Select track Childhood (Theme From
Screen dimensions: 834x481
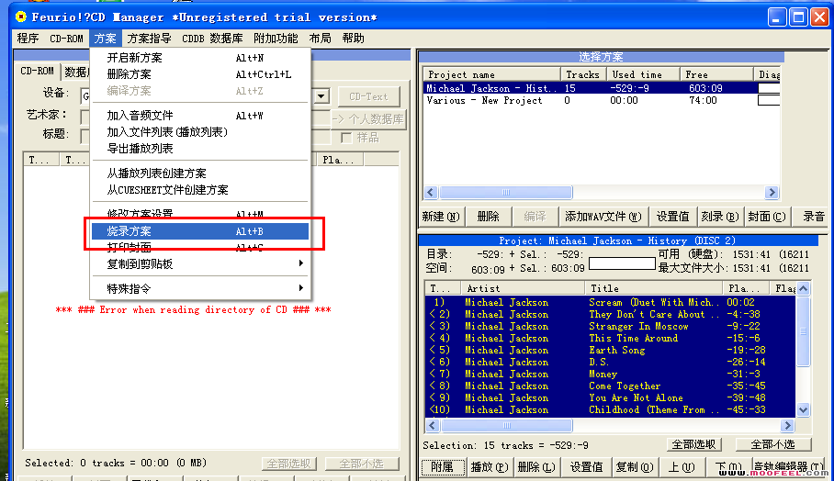click(x=610, y=409)
